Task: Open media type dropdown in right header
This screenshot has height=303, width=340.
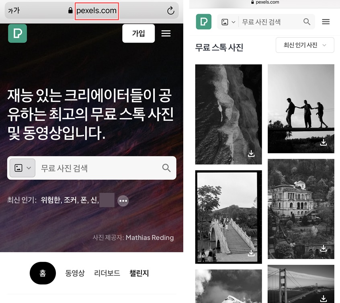Action: [x=228, y=22]
